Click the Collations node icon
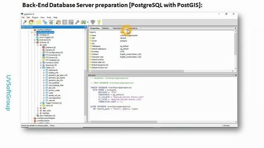Image resolution: width=264 pixels, height=148 pixels. pyautogui.click(x=44, y=48)
